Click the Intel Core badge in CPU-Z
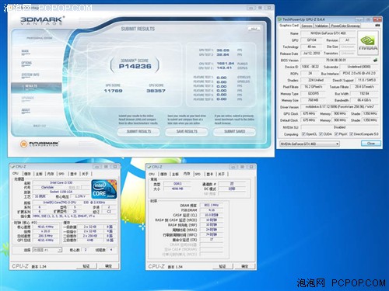Image resolution: width=389 pixels, height=291 pixels. click(x=104, y=189)
